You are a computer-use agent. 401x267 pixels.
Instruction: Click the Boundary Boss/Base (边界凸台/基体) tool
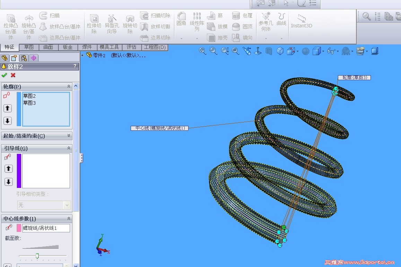[x=60, y=38]
